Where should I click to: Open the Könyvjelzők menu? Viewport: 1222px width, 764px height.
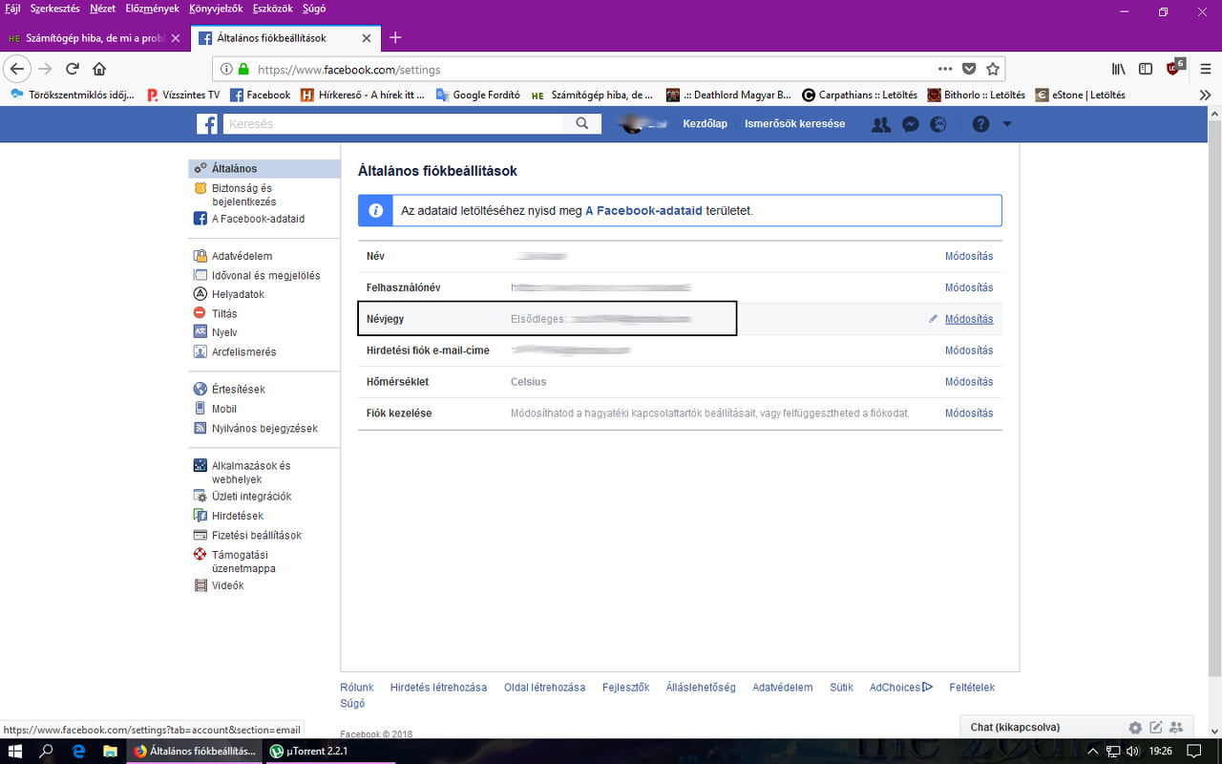217,9
